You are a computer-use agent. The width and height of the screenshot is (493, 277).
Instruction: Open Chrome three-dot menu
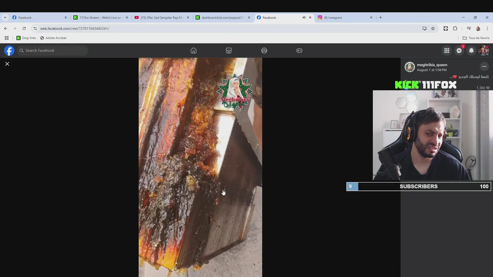(487, 28)
